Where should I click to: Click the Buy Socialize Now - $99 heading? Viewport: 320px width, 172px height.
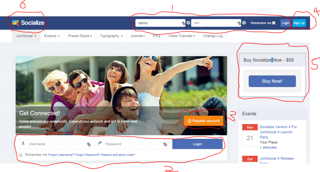268,60
